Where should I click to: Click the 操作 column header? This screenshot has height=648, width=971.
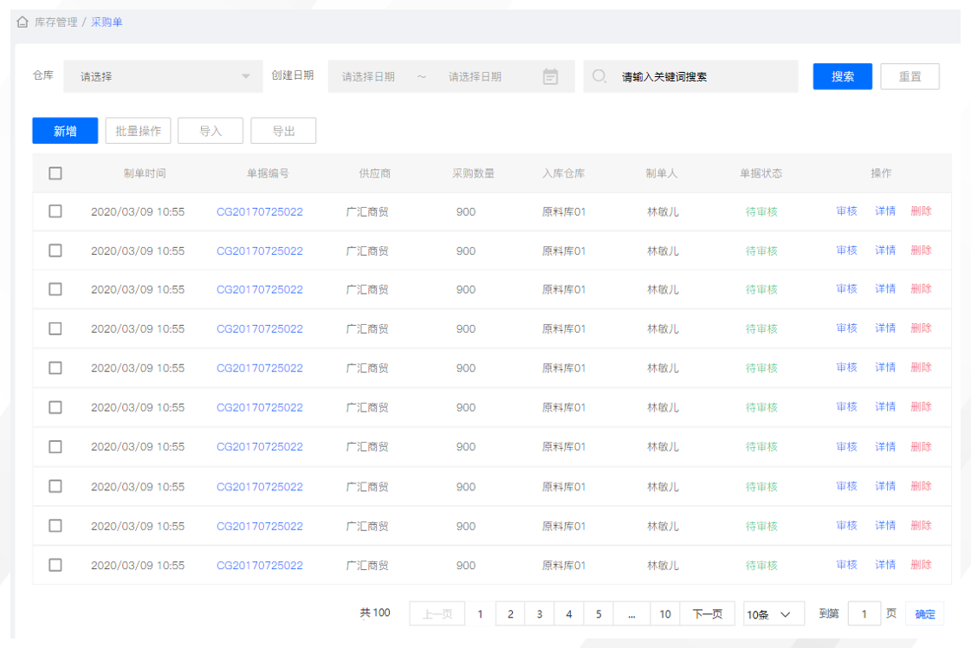pyautogui.click(x=881, y=173)
